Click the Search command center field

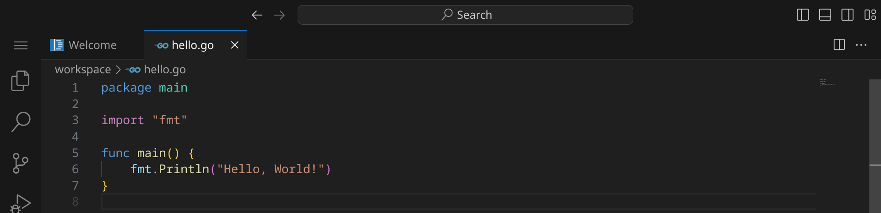465,15
